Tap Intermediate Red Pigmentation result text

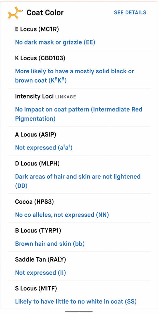click(79, 114)
